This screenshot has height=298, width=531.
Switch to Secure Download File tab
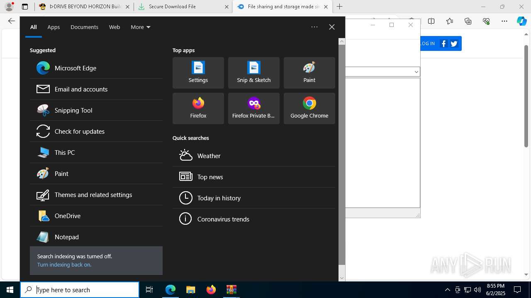(x=183, y=7)
